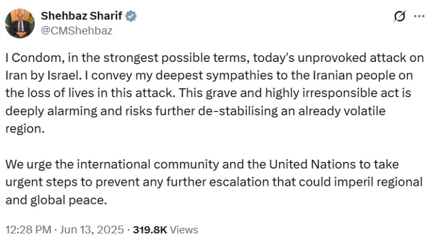Open the three-dot more options menu
Viewport: 433px width, 242px height.
(419, 16)
